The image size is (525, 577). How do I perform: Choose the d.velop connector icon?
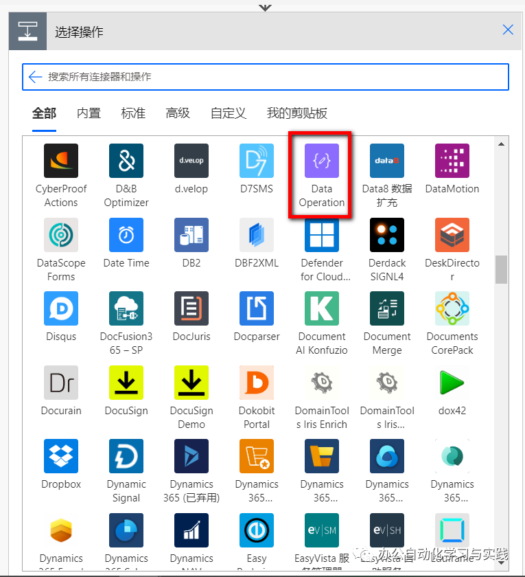click(191, 161)
